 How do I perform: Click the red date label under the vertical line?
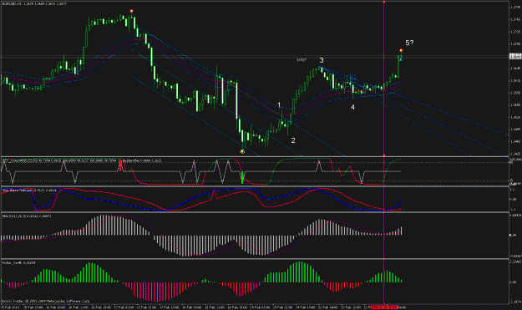[384, 307]
